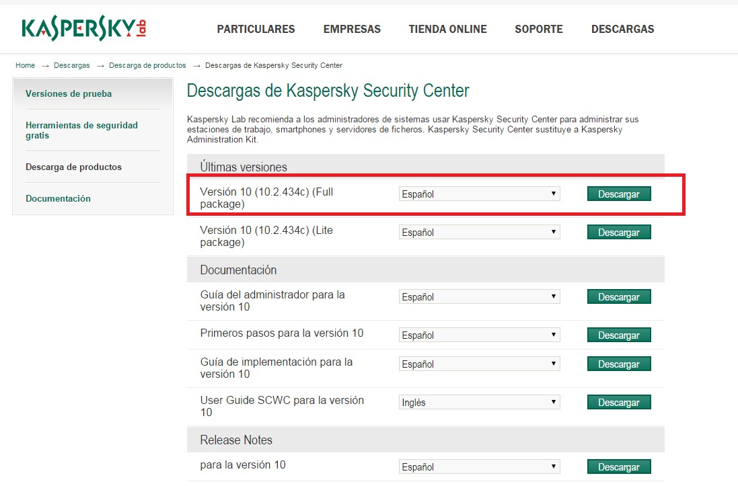The width and height of the screenshot is (738, 488).
Task: Expand language dropdown for Primeros pasos
Action: coord(479,334)
